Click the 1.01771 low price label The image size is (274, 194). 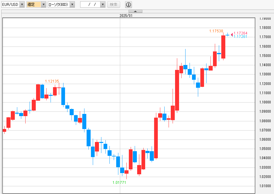tap(119, 183)
